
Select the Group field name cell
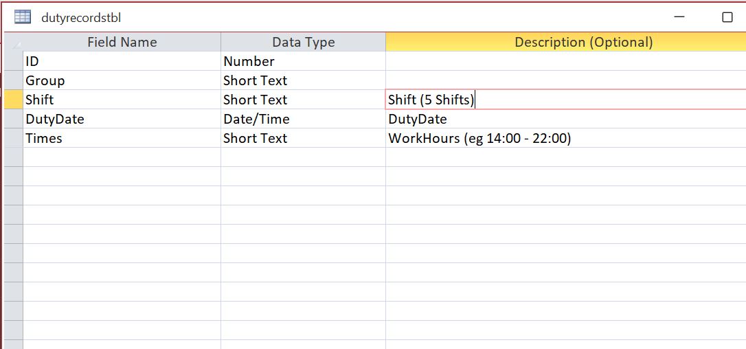coord(122,80)
